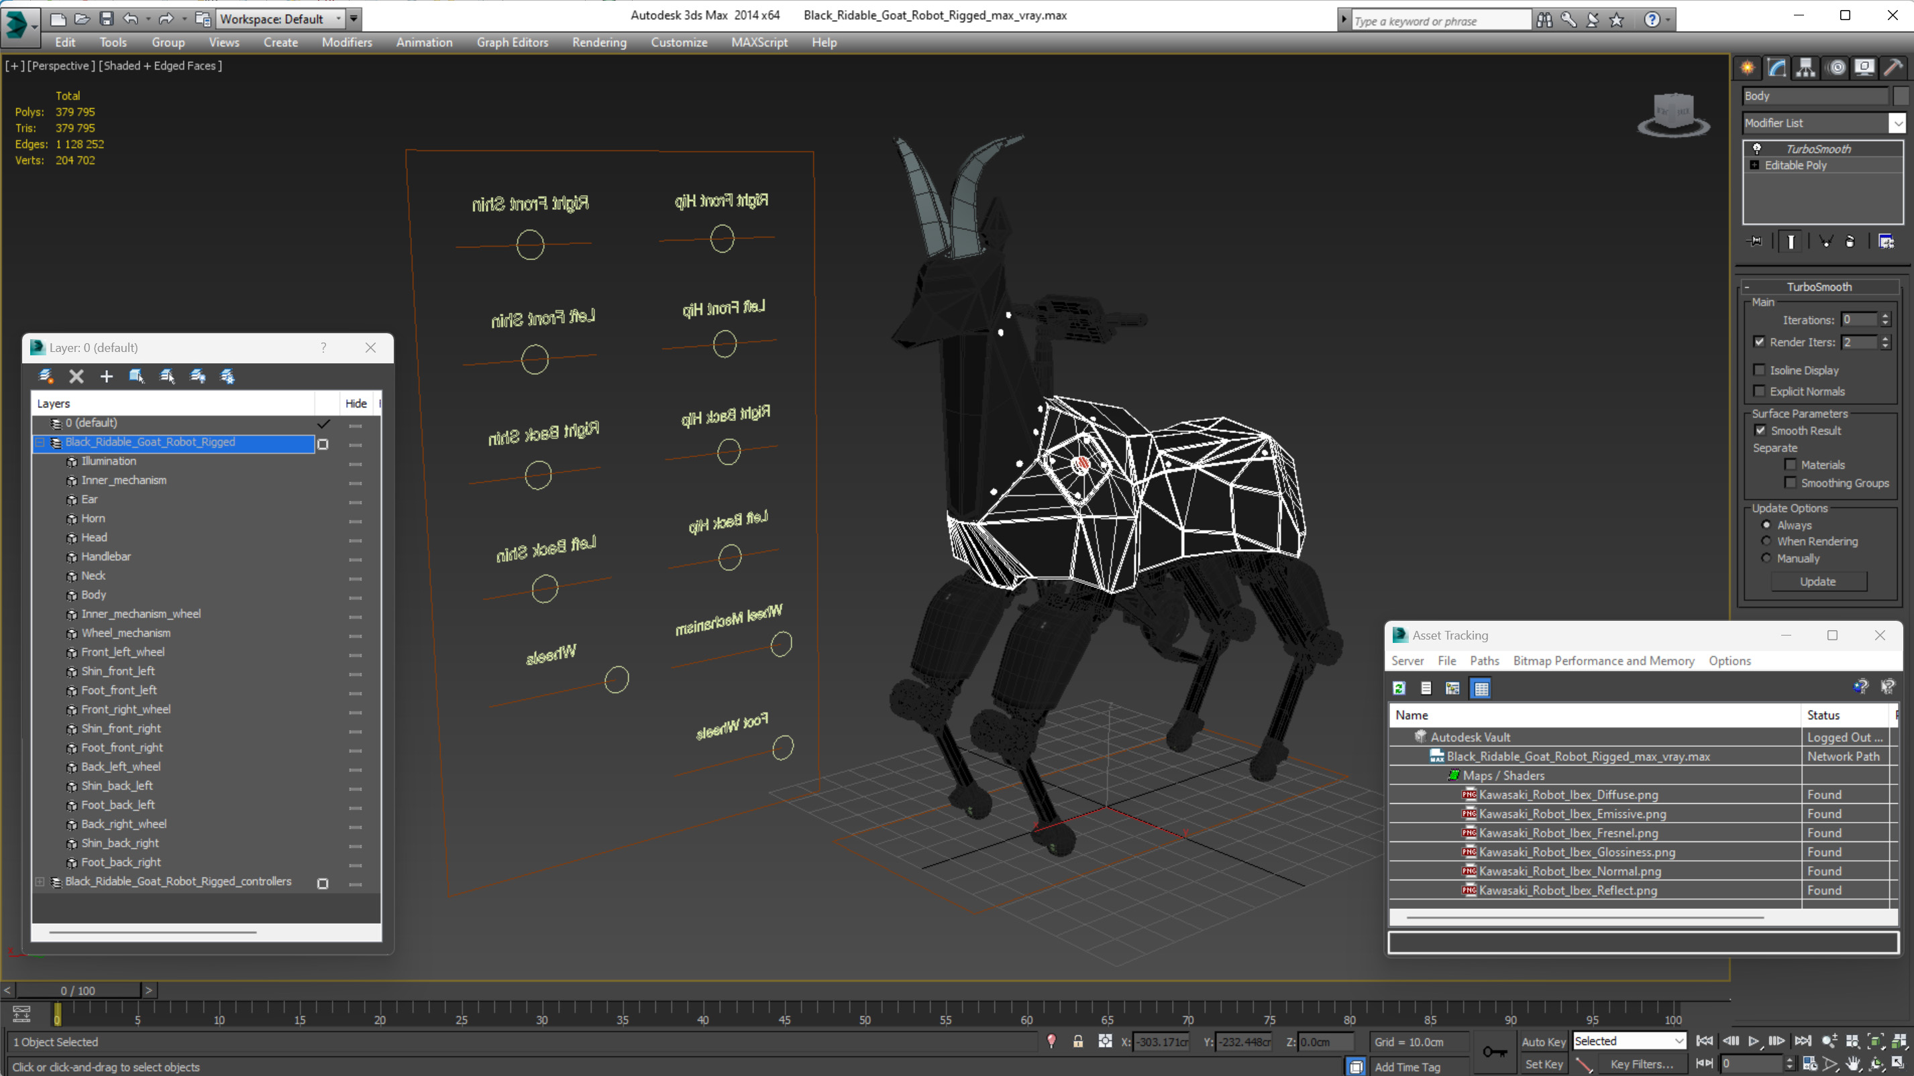Select the Manually update option

[x=1766, y=558]
